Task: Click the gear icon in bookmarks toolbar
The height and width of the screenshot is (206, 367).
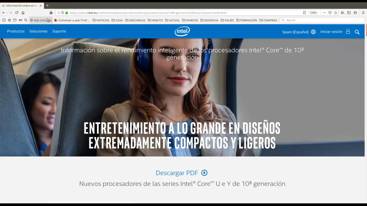Action: point(9,20)
